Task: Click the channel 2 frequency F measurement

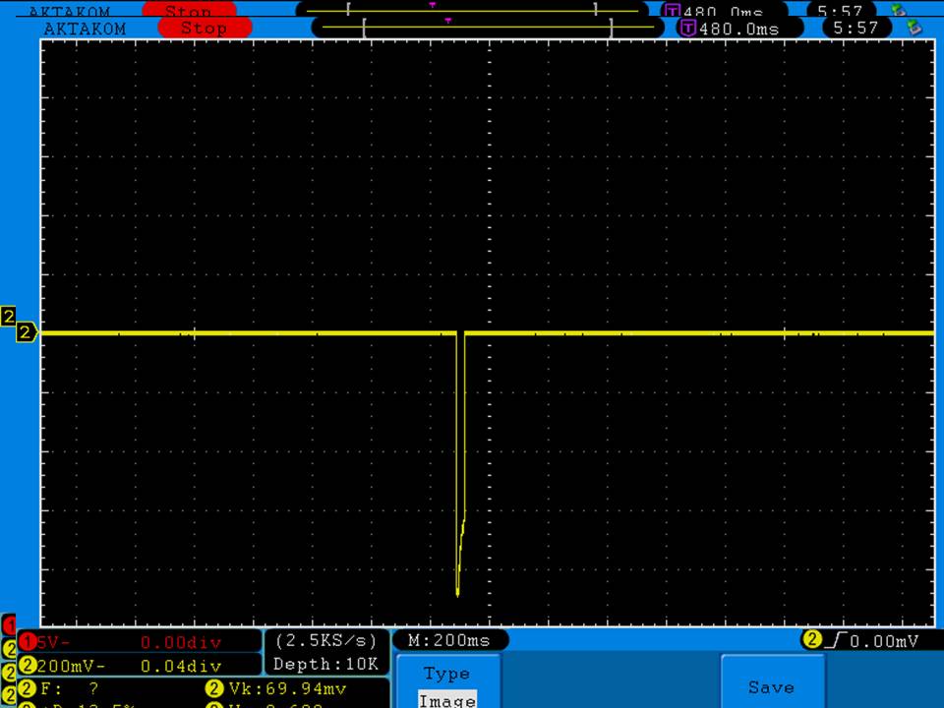Action: (x=69, y=688)
